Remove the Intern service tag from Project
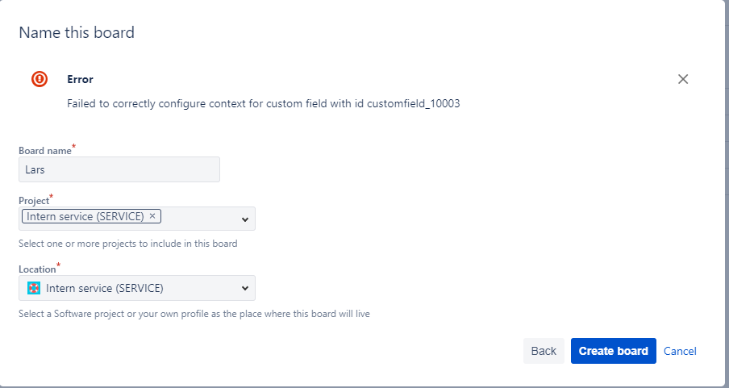 click(x=152, y=216)
